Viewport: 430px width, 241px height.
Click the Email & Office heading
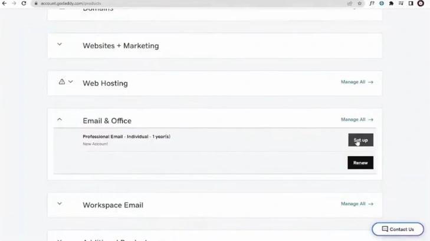pyautogui.click(x=107, y=121)
